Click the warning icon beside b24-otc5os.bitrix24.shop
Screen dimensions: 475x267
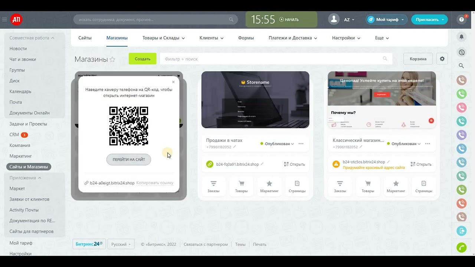[x=336, y=164]
